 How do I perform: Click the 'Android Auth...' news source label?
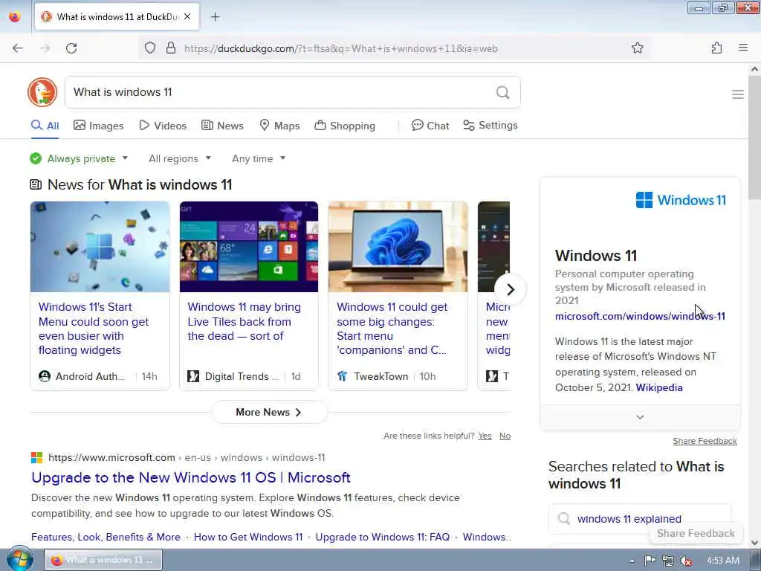[x=90, y=376]
